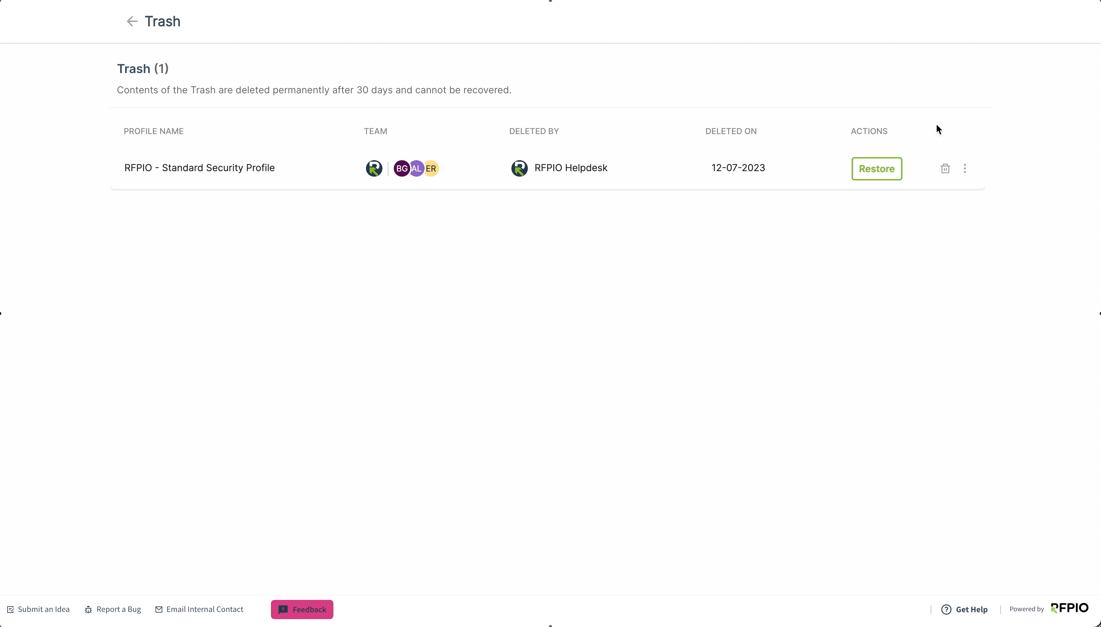Open the Feedback button
The image size is (1101, 627).
tap(302, 610)
